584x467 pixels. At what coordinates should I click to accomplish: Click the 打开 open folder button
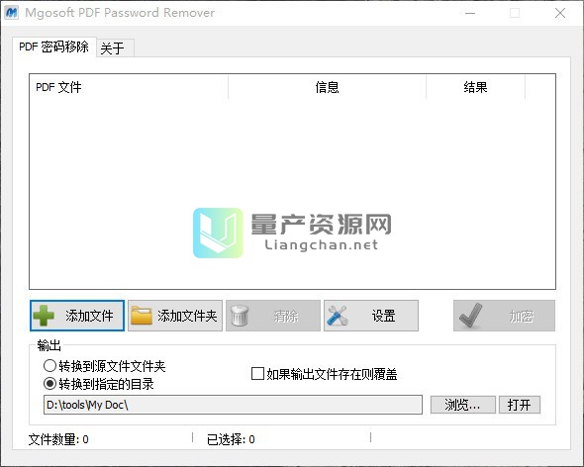pos(520,405)
